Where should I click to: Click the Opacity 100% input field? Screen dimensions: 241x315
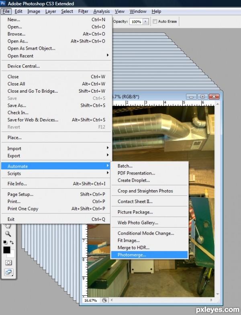tap(136, 22)
